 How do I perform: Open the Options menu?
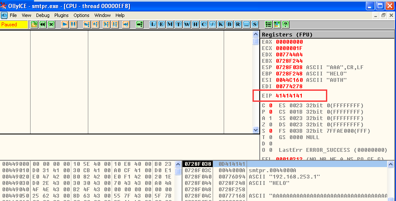(81, 15)
